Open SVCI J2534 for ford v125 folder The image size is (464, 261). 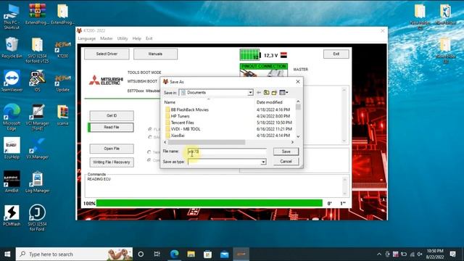[37, 50]
